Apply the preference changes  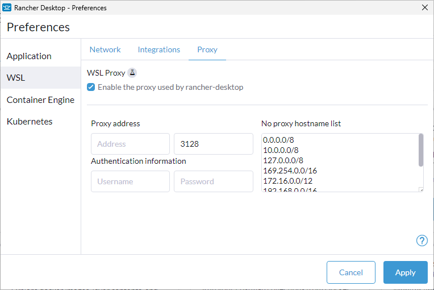pyautogui.click(x=405, y=272)
